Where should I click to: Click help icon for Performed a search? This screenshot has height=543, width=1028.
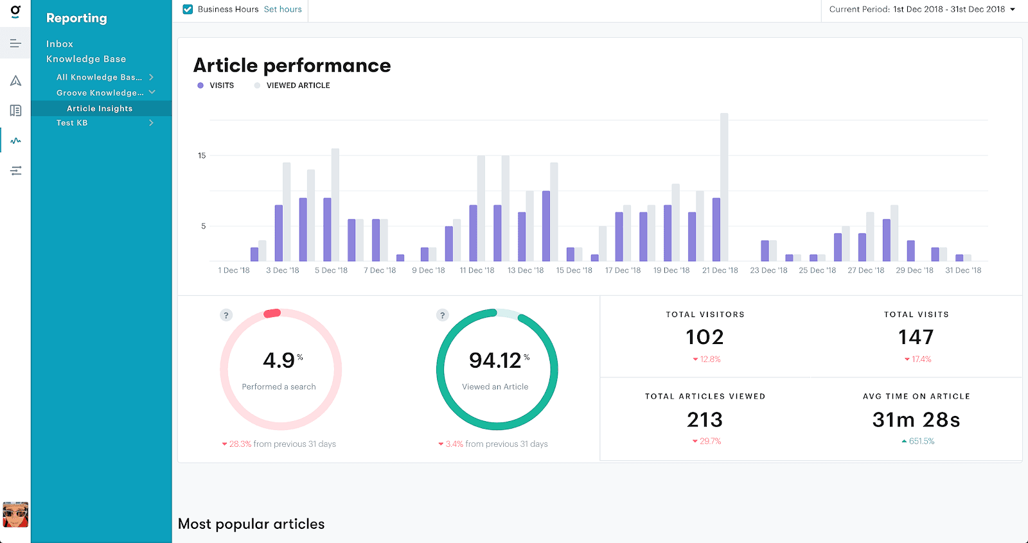point(226,315)
